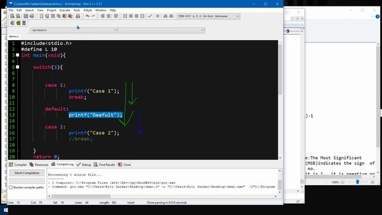This screenshot has height=215, width=382.
Task: Open the Search menu
Action: click(x=29, y=10)
